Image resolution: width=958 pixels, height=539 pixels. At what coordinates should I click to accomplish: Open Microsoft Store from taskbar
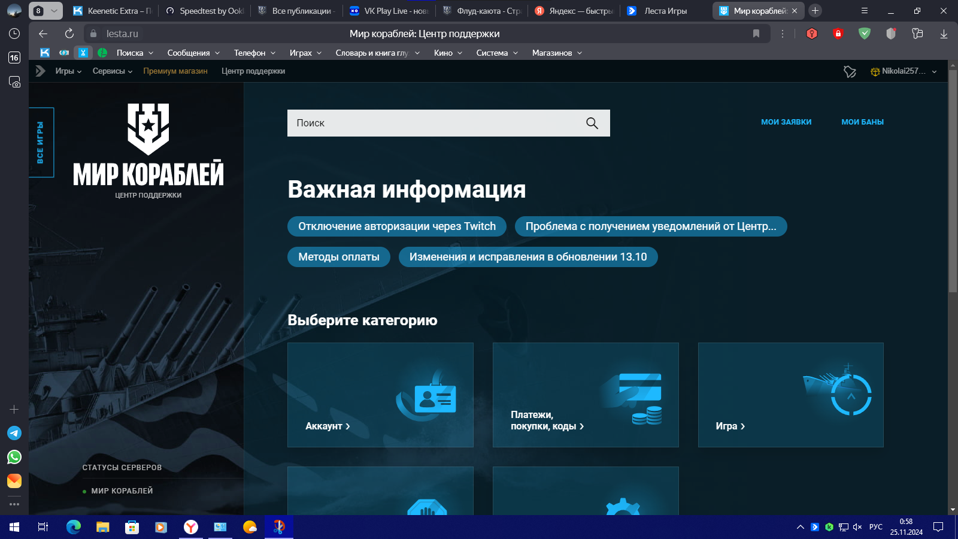pos(132,527)
